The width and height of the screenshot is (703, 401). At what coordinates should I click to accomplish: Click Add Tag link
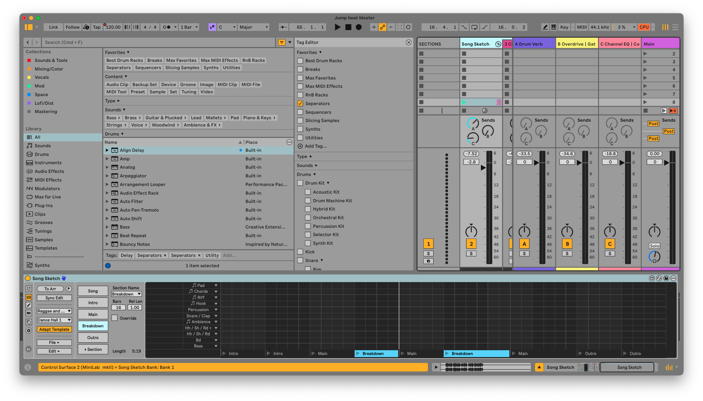(x=315, y=146)
